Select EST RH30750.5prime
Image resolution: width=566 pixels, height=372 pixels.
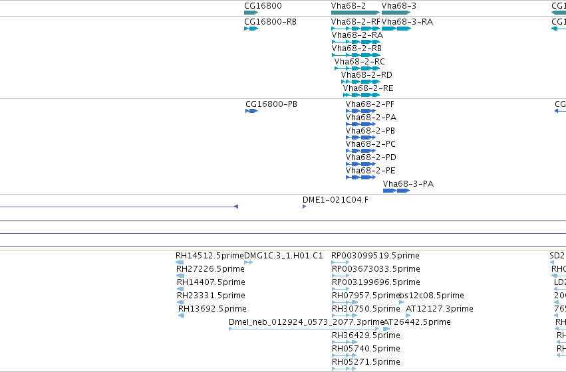(x=345, y=316)
